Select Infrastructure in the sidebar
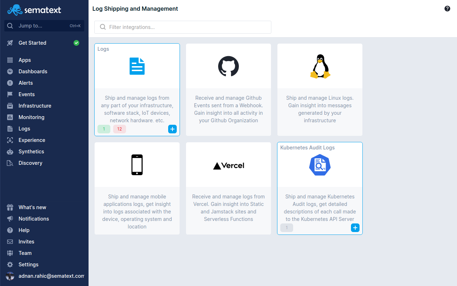This screenshot has height=286, width=457. 44,106
